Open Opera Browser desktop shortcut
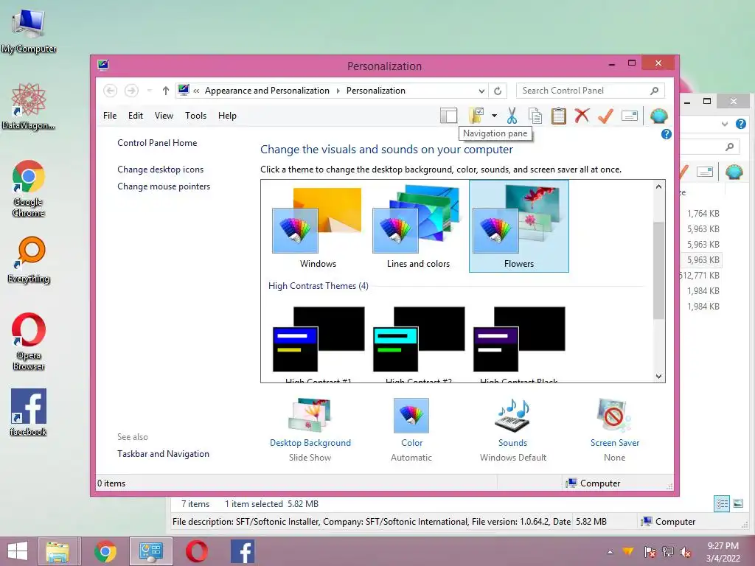 coord(29,342)
